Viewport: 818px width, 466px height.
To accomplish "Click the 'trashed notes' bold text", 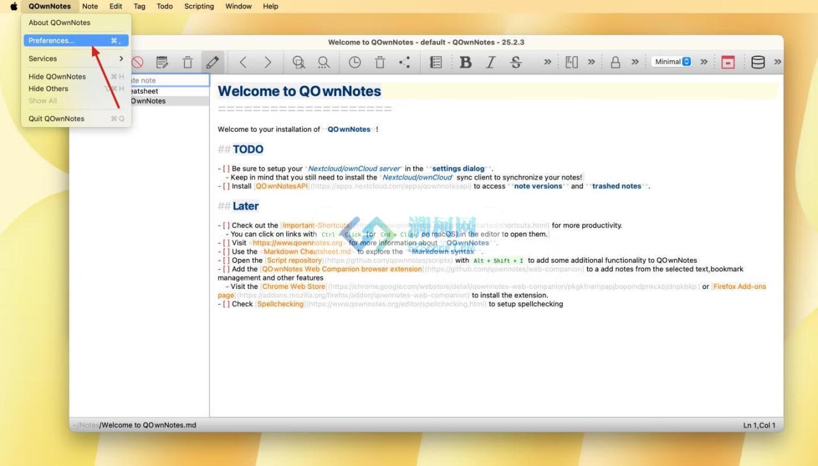I will (617, 186).
